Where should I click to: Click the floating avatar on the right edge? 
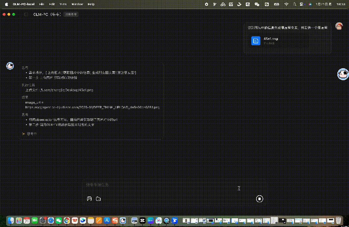[x=343, y=74]
